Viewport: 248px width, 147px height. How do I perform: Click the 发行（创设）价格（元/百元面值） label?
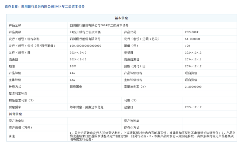pyautogui.click(x=32, y=46)
